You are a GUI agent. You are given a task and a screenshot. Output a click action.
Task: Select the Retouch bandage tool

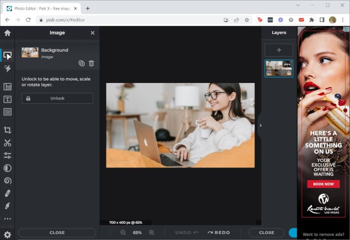7,193
